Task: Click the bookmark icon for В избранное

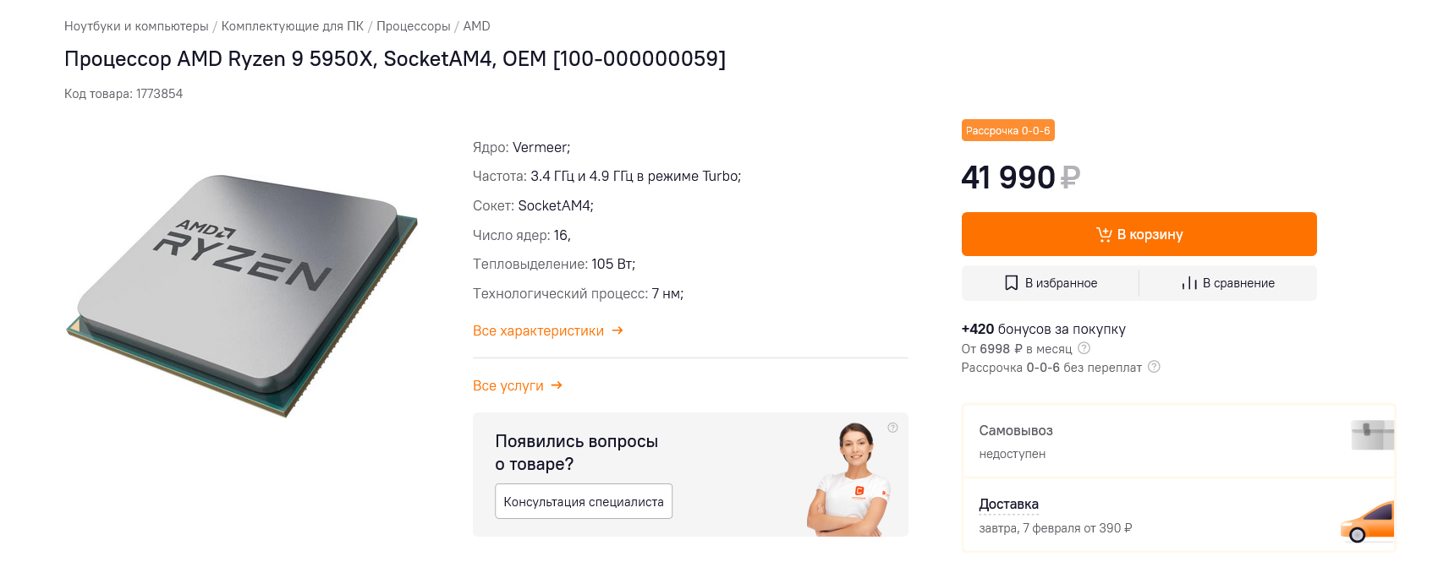Action: coord(1011,283)
